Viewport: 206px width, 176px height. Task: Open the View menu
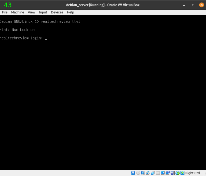click(32, 12)
